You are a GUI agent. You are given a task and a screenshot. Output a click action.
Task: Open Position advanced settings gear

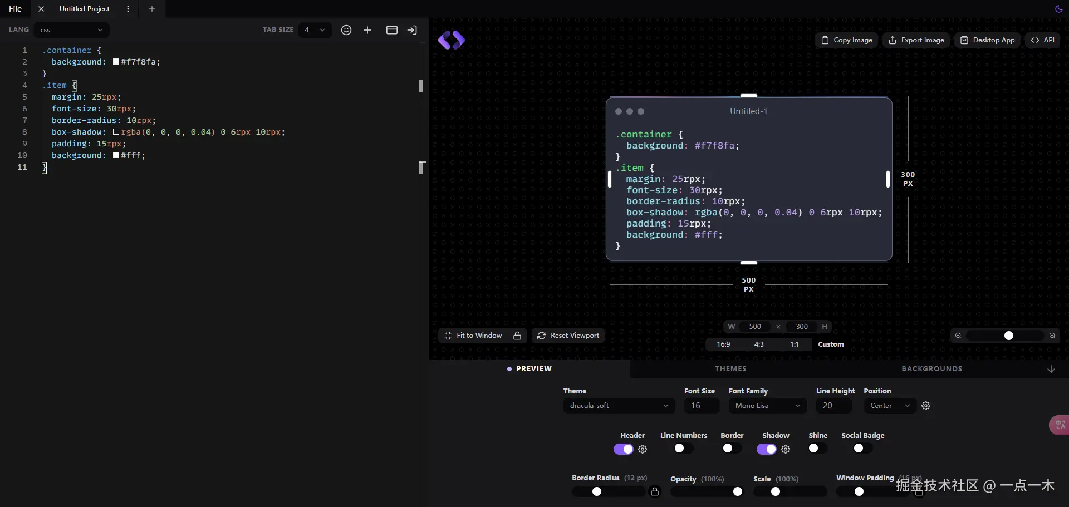coord(926,406)
